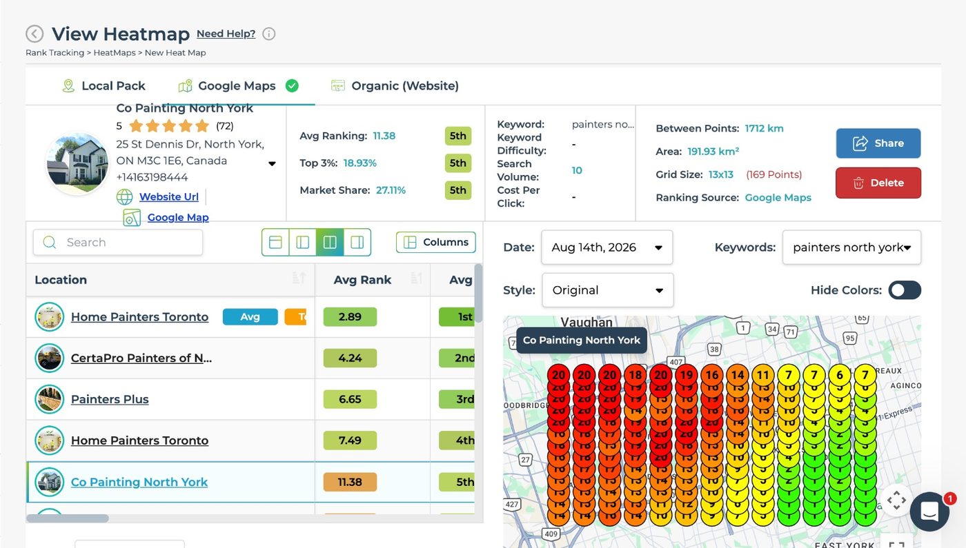Click the magnifier icon in the Search box

tap(50, 243)
